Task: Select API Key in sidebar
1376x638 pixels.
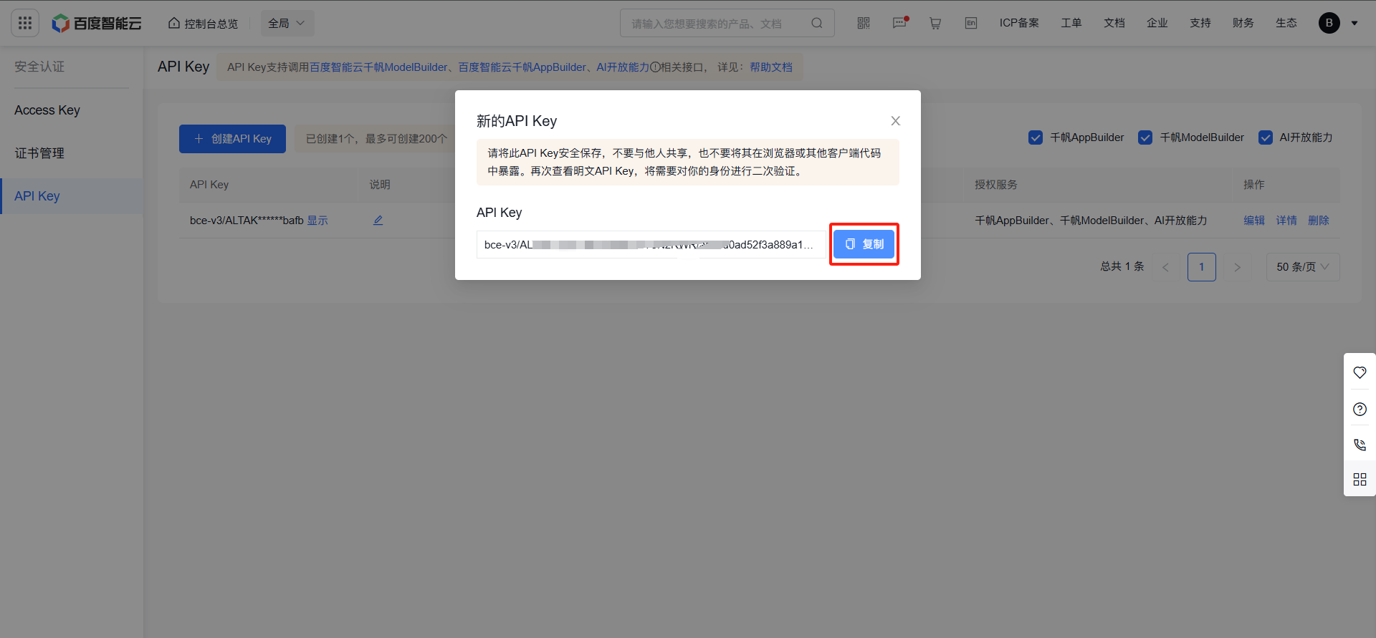Action: pos(72,196)
